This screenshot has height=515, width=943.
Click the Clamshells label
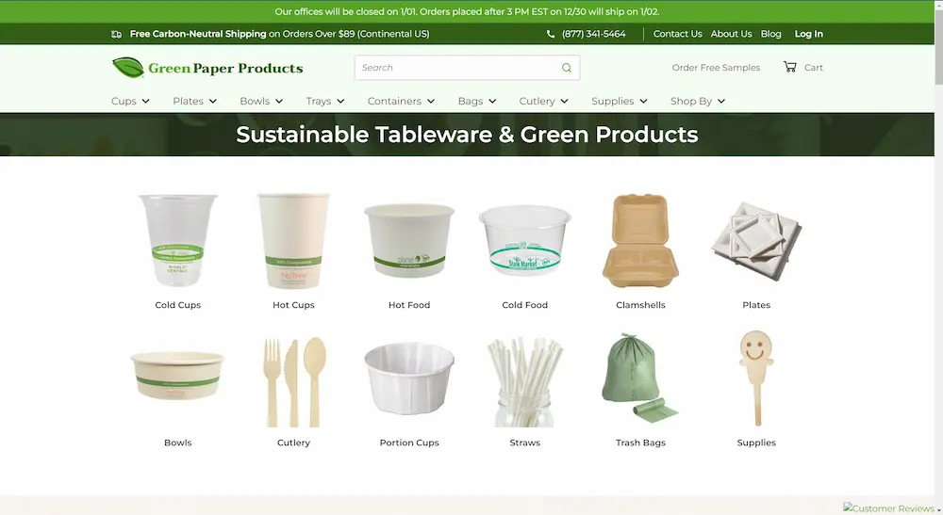[x=640, y=305]
